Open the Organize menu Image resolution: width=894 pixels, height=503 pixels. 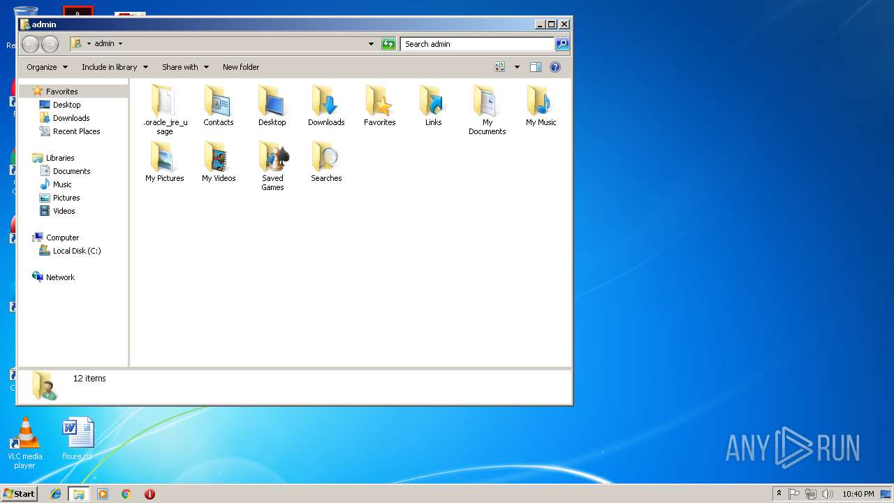(x=47, y=67)
